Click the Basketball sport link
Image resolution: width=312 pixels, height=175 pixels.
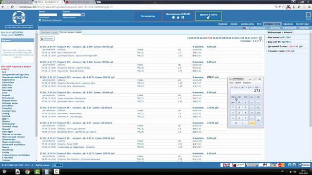tap(8, 82)
